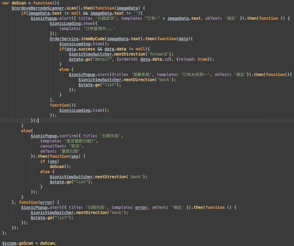The height and width of the screenshot is (246, 294).
Task: Click the recursive doScan() call under if (yes)
Action: pos(60,167)
